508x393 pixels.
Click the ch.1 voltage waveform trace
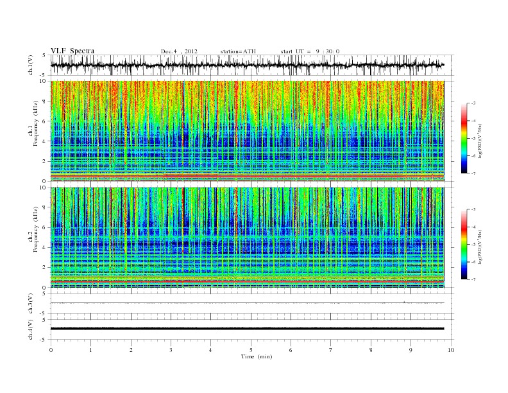[247, 65]
